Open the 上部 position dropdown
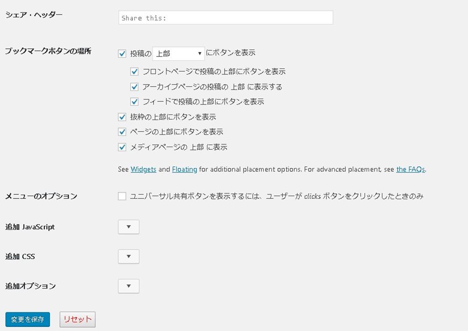Screen dimensions: 468x331 pyautogui.click(x=178, y=53)
